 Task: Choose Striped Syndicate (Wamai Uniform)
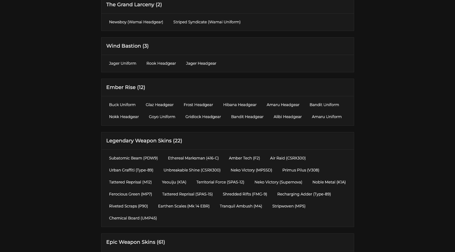tap(207, 22)
